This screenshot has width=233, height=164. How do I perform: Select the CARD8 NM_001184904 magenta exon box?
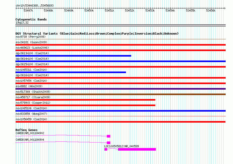coord(108,143)
